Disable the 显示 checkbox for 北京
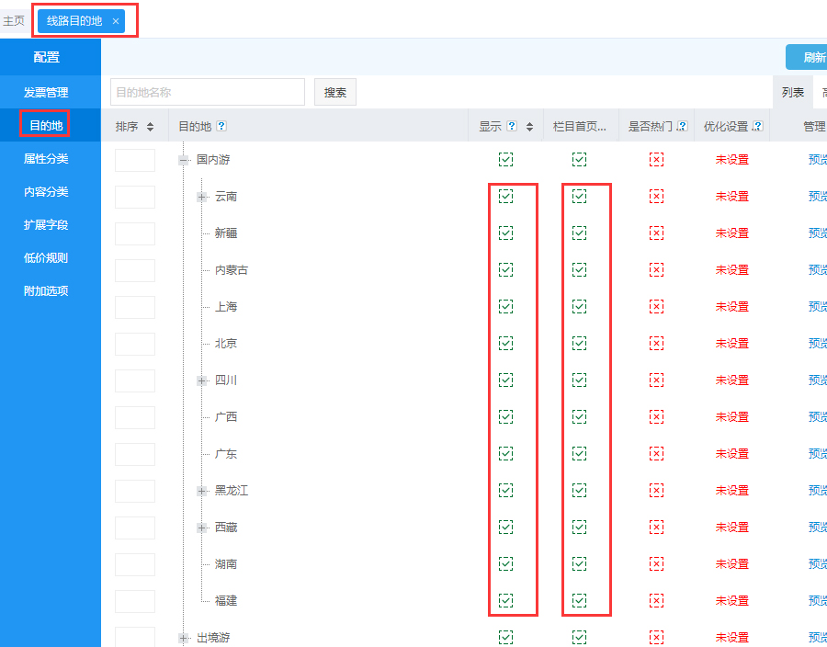827x647 pixels. point(505,343)
